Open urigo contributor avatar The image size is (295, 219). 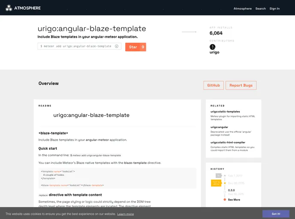point(212,47)
